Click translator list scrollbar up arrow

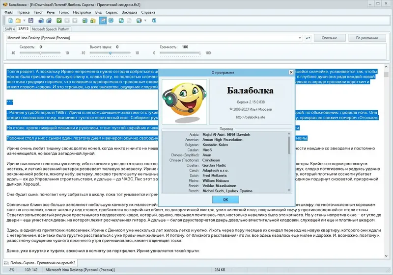pyautogui.click(x=289, y=134)
